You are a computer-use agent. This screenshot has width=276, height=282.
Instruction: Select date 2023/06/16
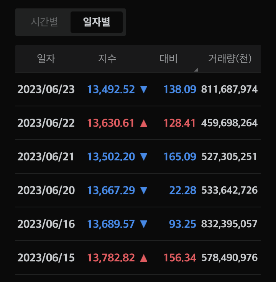(x=46, y=224)
